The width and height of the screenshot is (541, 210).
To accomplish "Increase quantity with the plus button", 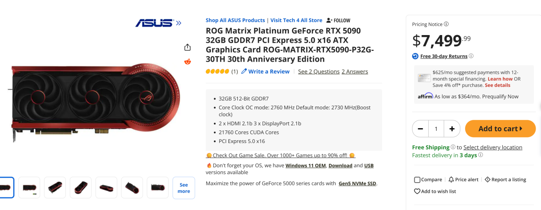I will tap(452, 129).
